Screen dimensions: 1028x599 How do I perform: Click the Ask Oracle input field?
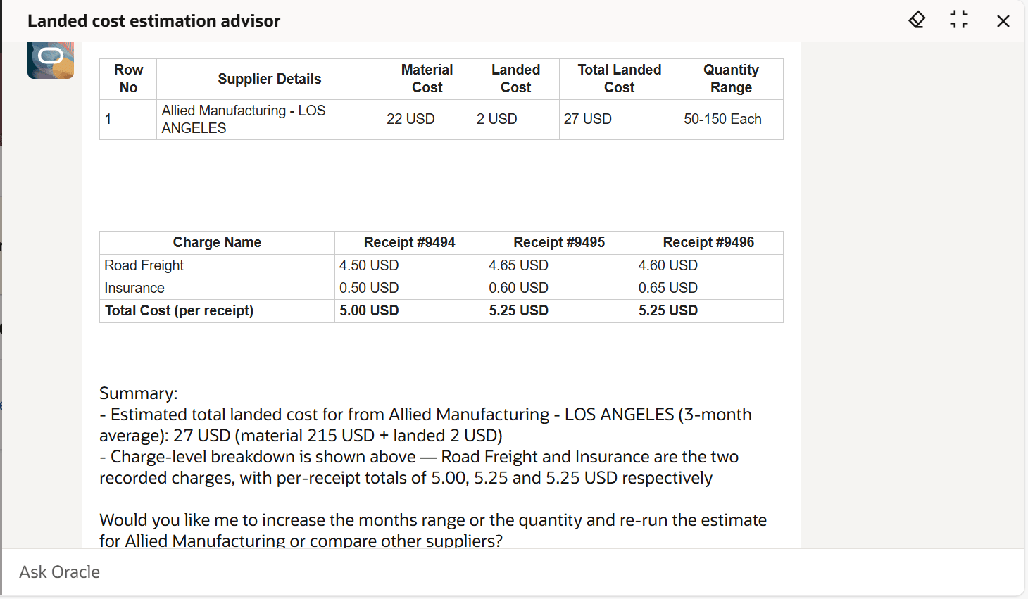tap(282, 572)
